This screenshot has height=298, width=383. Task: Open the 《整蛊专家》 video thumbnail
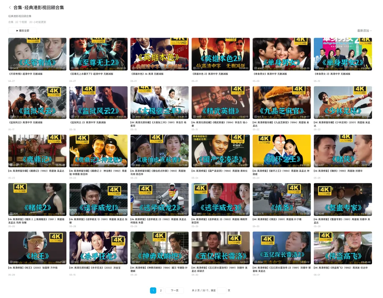(x=343, y=199)
